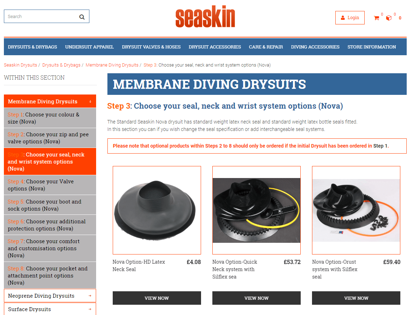412x315 pixels.
Task: Go to Step 1 colour & size
Action: coord(50,118)
